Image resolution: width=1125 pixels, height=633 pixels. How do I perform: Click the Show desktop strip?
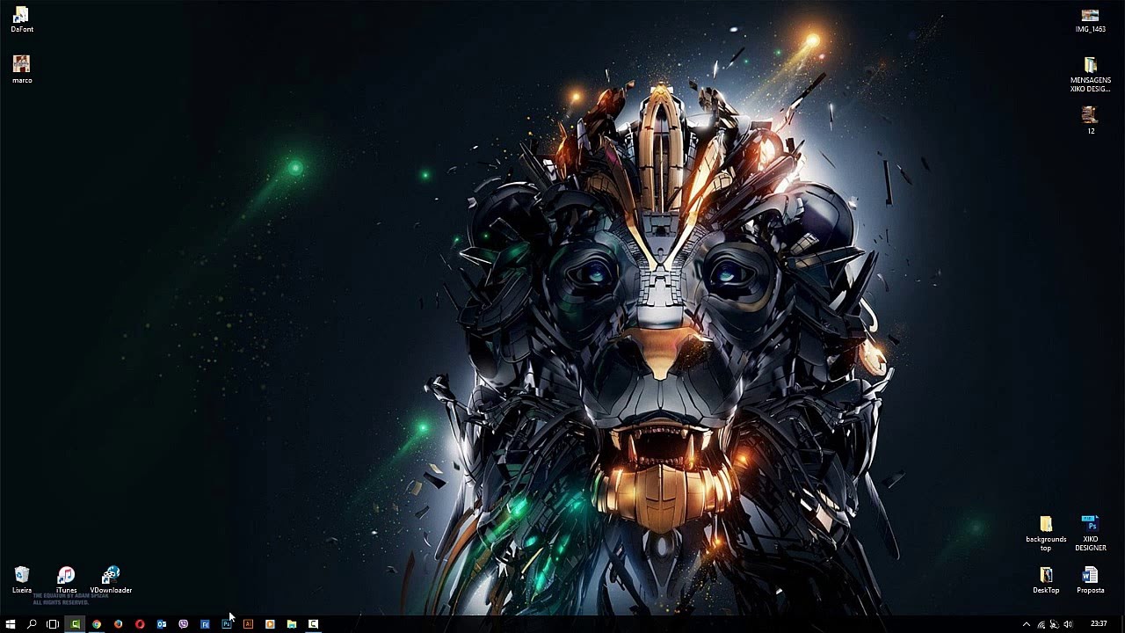point(1122,624)
